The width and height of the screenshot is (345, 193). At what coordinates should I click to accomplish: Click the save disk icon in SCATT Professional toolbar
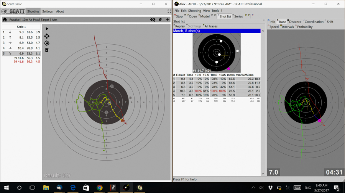pos(215,15)
